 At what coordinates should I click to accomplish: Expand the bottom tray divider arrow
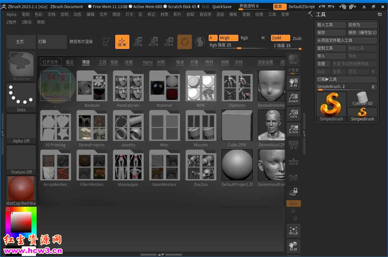click(161, 254)
